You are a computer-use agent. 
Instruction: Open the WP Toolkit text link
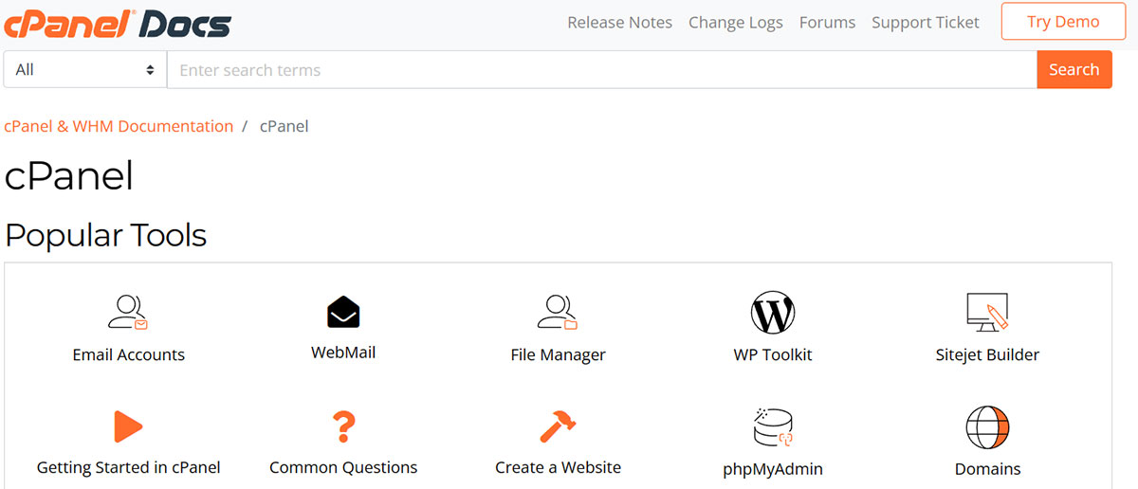[773, 355]
